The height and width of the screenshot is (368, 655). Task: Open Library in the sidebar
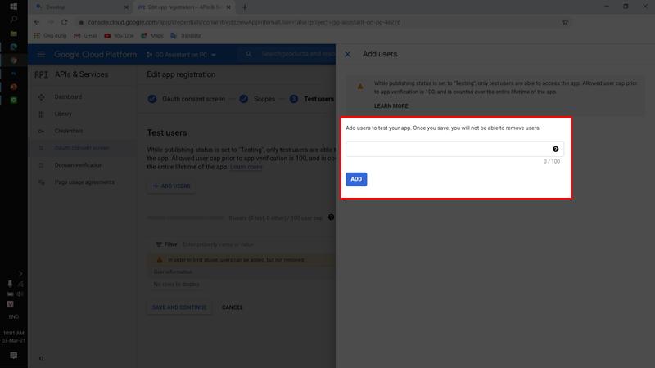[63, 114]
